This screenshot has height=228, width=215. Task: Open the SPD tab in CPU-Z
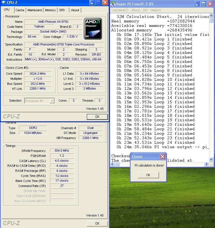[62, 10]
